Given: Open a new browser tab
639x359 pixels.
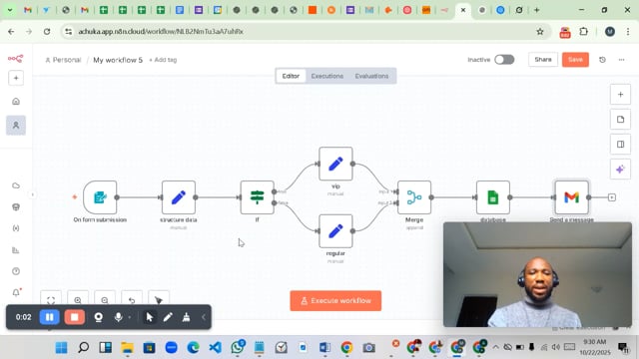Looking at the screenshot, I should [x=537, y=10].
